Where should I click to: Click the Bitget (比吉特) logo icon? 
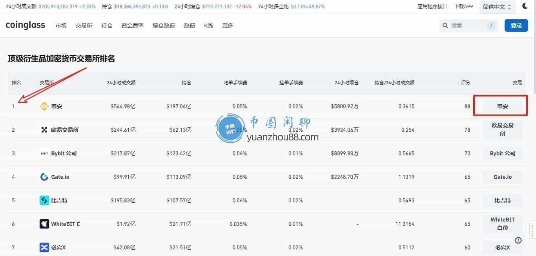point(44,200)
